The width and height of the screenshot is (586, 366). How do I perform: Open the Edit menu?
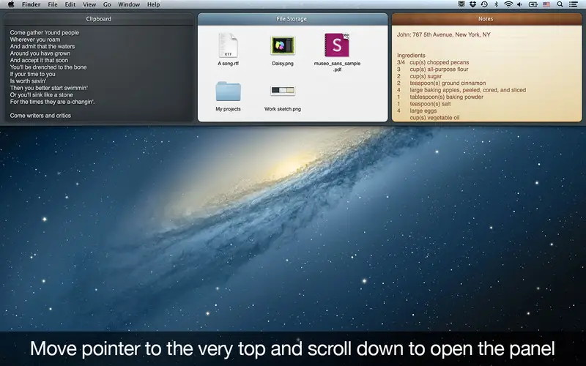coord(70,4)
